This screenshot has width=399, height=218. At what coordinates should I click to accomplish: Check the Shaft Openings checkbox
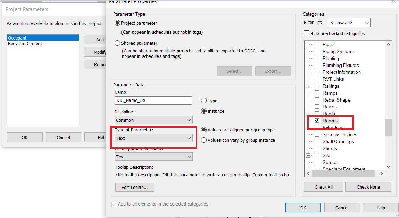point(317,141)
